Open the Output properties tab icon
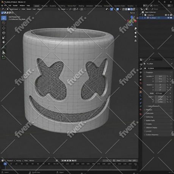 [x=141, y=72]
